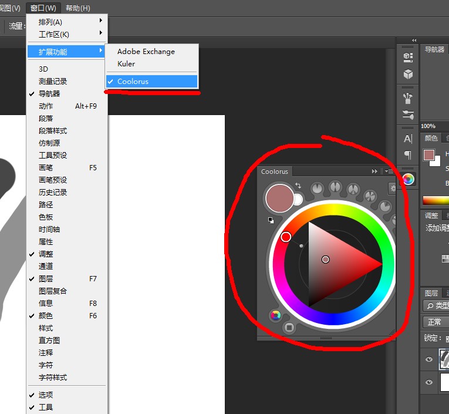Reset default black and white colors in Coolorus

pos(271,220)
